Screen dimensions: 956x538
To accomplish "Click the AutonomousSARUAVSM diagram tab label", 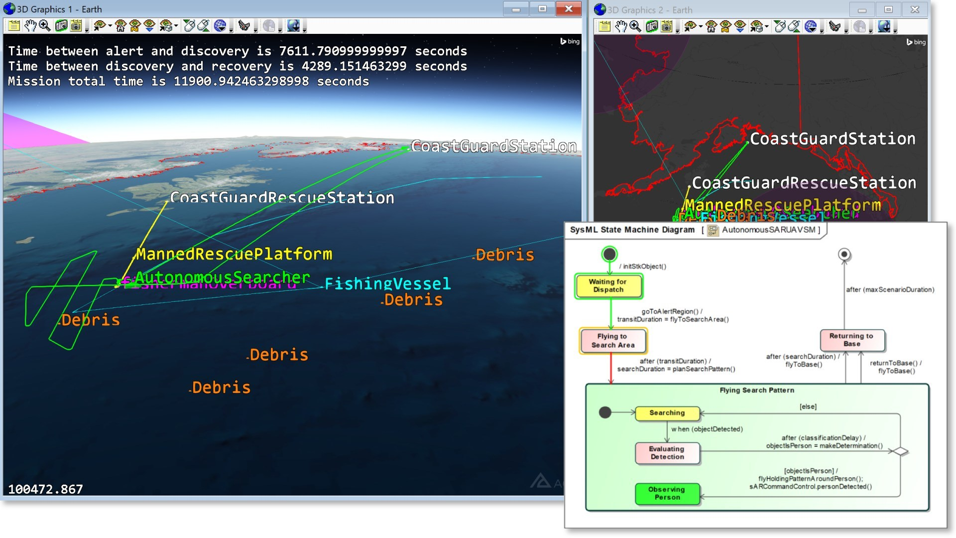I will [768, 230].
